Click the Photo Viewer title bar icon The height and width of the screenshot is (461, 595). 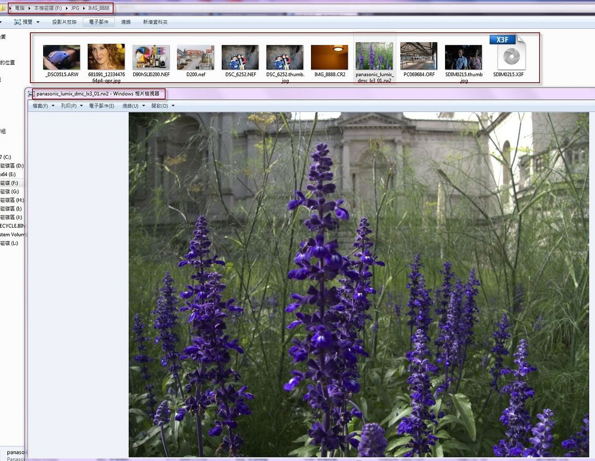point(30,94)
